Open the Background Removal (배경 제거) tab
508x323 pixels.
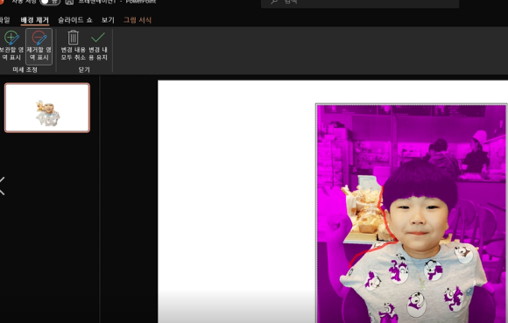[35, 20]
